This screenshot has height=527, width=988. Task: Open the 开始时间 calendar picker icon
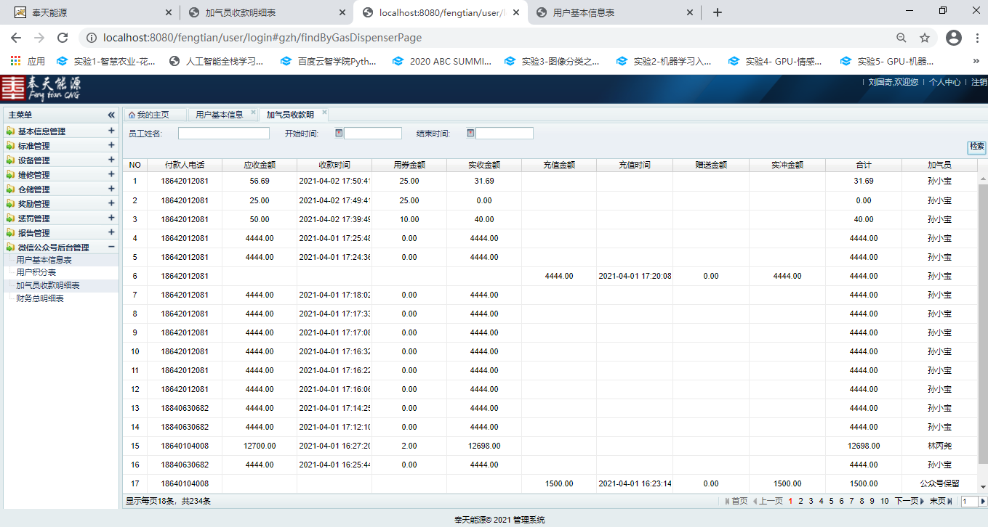(339, 133)
